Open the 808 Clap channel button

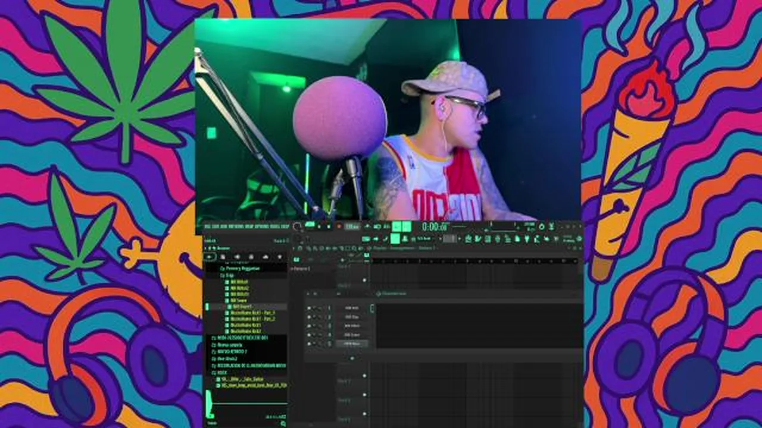[x=352, y=317]
